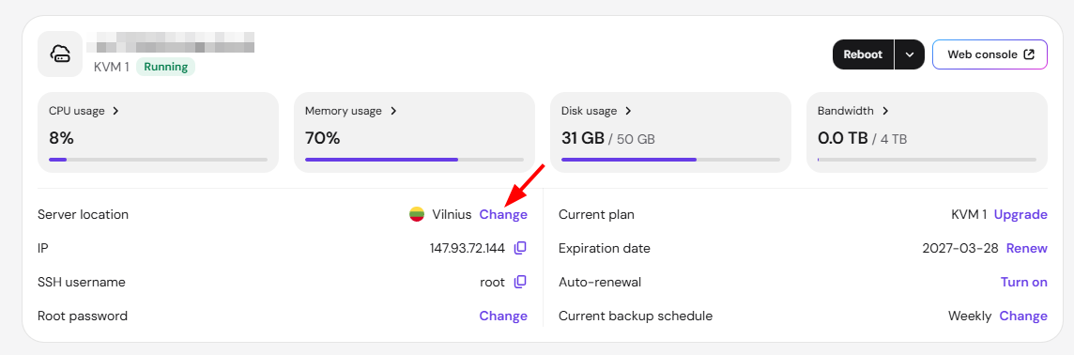Click the Disk usage progress bar
Image resolution: width=1074 pixels, height=355 pixels.
[x=670, y=160]
